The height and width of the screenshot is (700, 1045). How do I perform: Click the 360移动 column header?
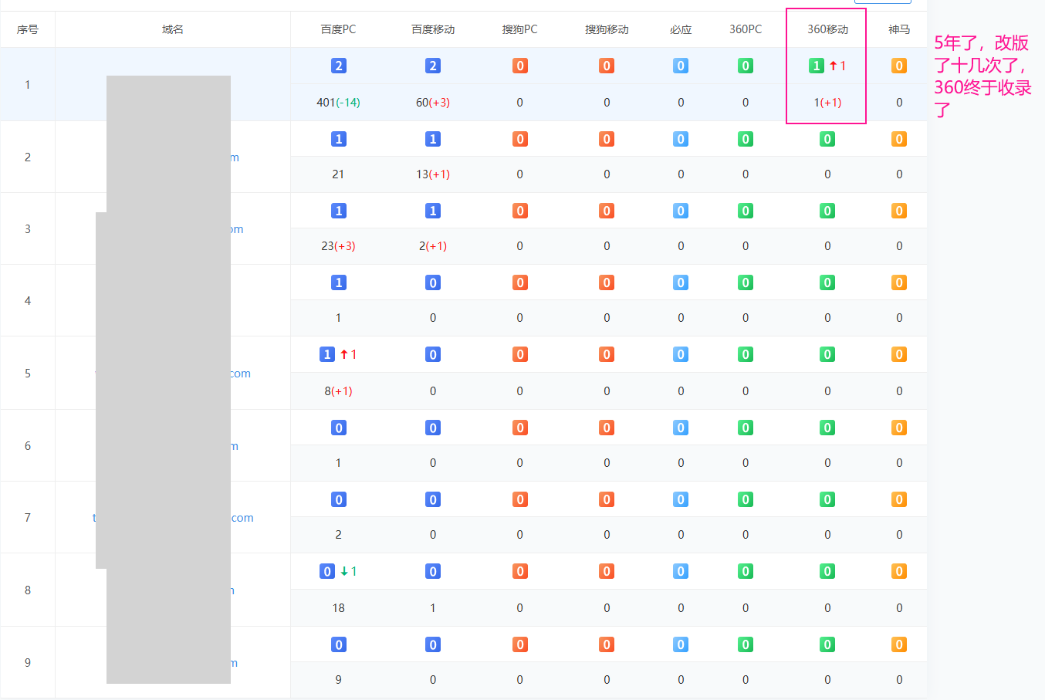point(827,29)
